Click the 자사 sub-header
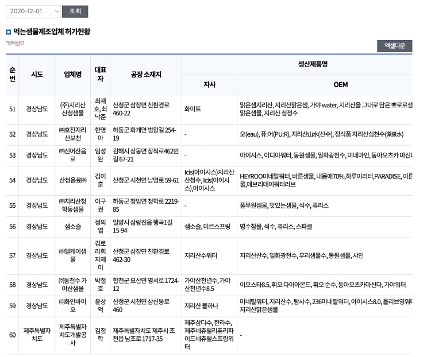This screenshot has width=427, height=357. tap(209, 85)
